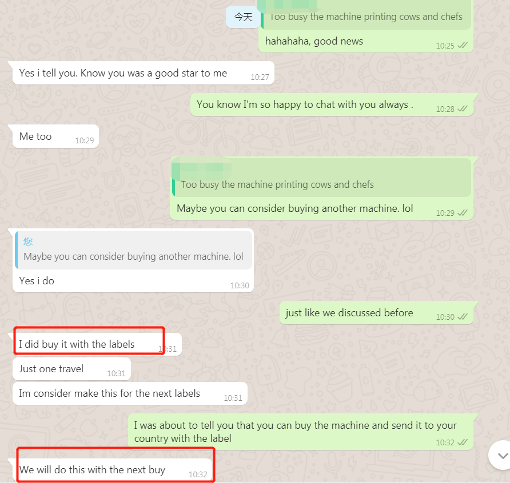Click the '今天' date badge
This screenshot has width=510, height=483.
(244, 17)
